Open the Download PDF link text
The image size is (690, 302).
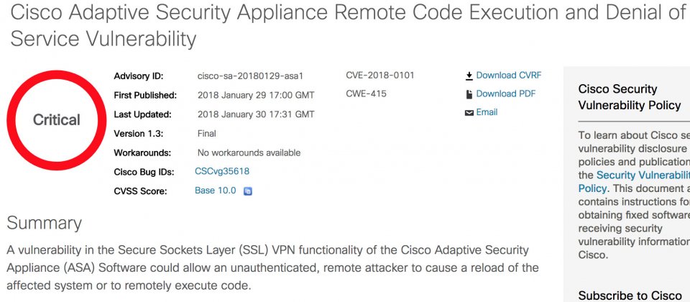(x=505, y=93)
